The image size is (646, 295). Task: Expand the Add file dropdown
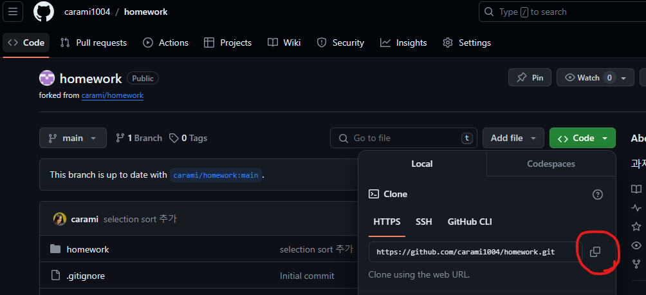[x=513, y=138]
